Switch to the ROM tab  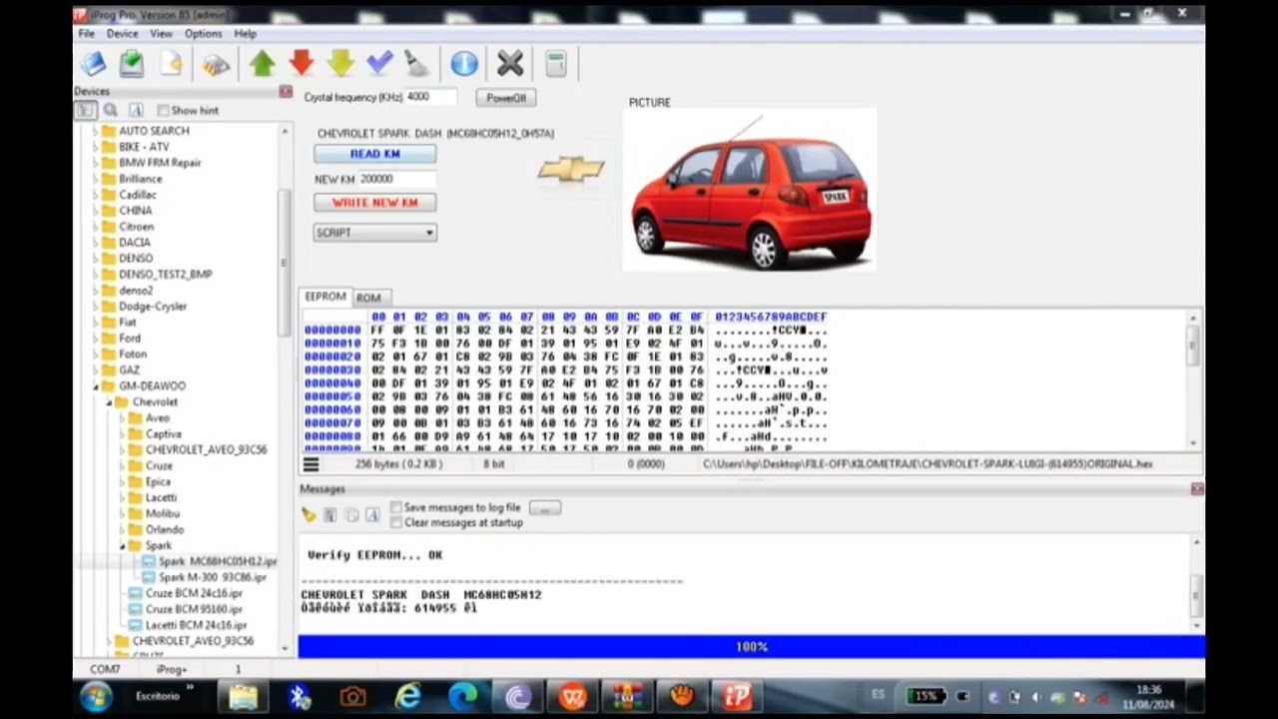coord(368,298)
